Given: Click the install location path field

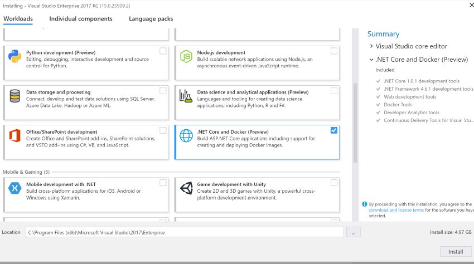Looking at the screenshot, I should [x=184, y=232].
